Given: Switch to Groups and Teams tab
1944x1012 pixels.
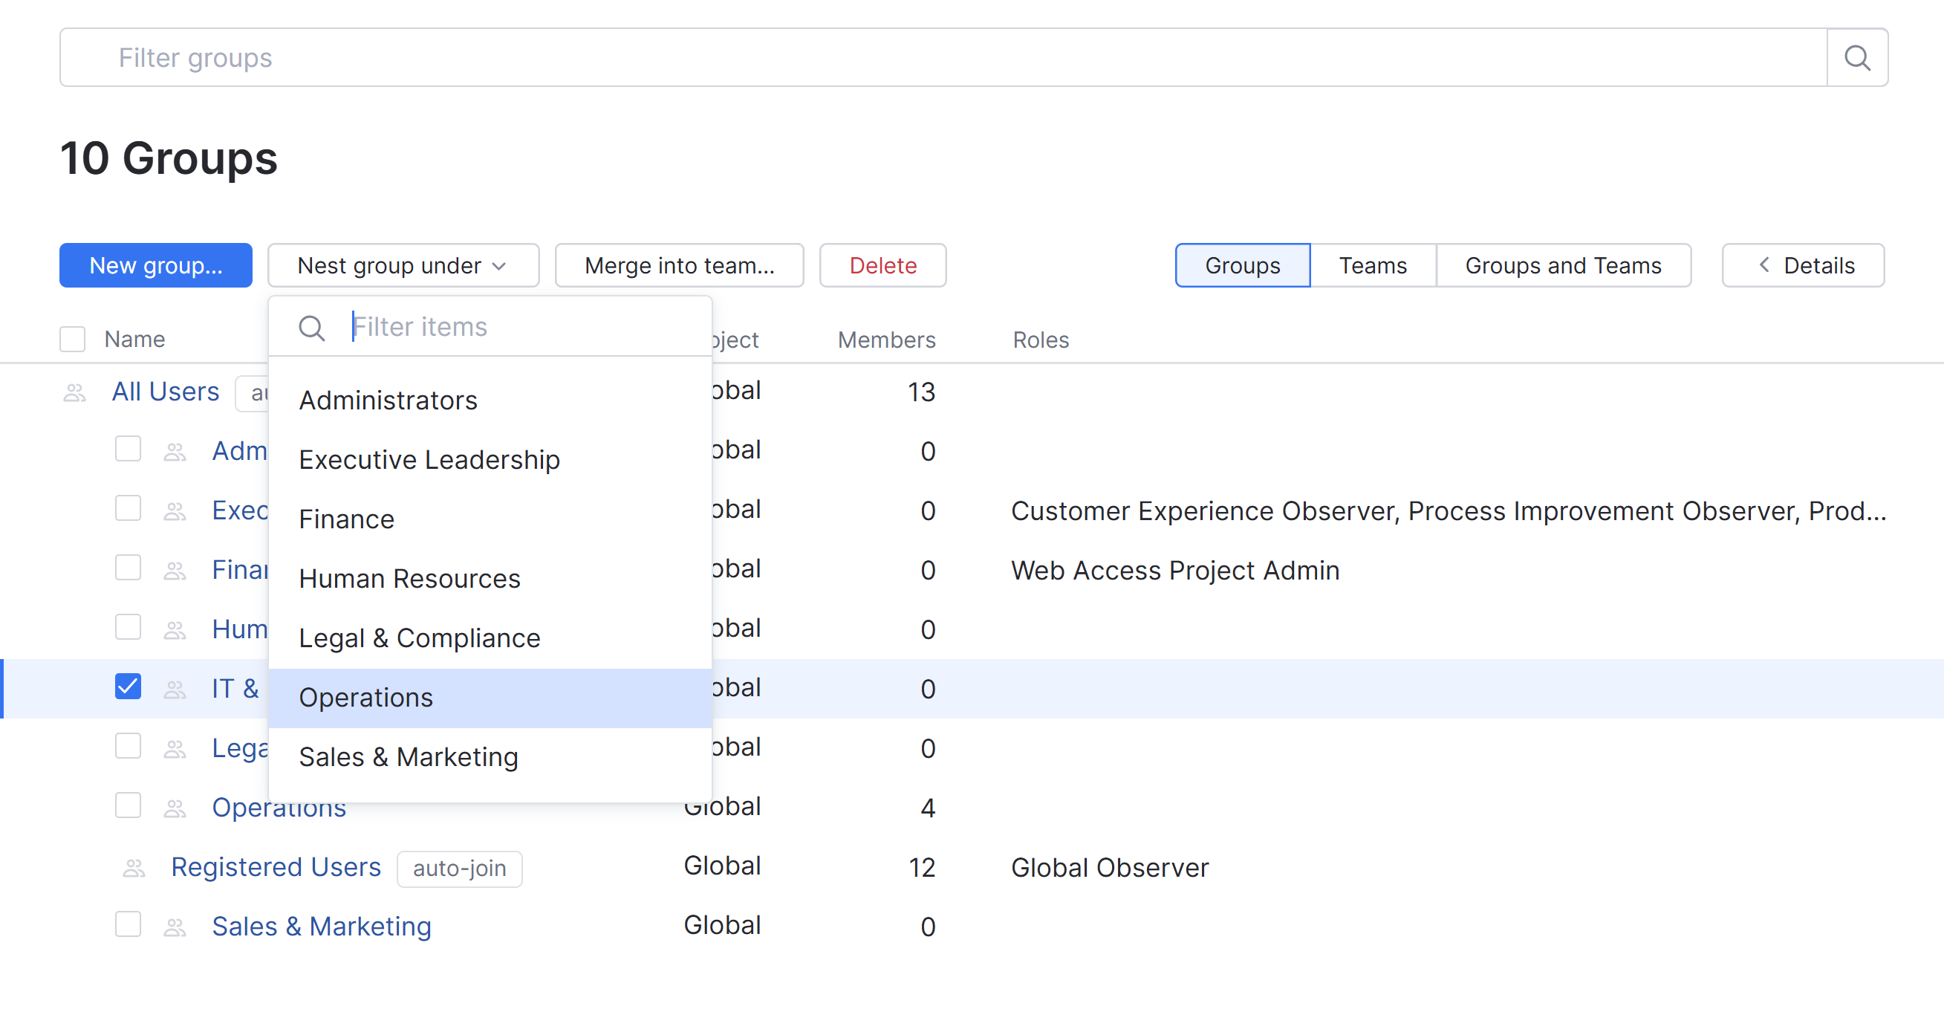Looking at the screenshot, I should [x=1562, y=266].
